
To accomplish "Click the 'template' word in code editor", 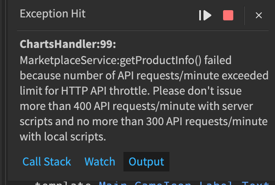I will pos(63,183).
